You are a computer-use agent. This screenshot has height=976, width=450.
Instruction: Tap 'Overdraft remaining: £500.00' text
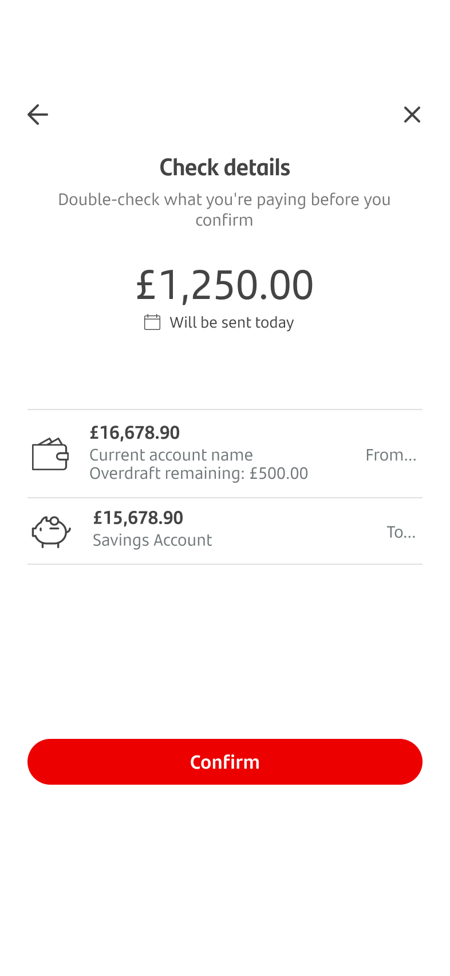pyautogui.click(x=199, y=473)
